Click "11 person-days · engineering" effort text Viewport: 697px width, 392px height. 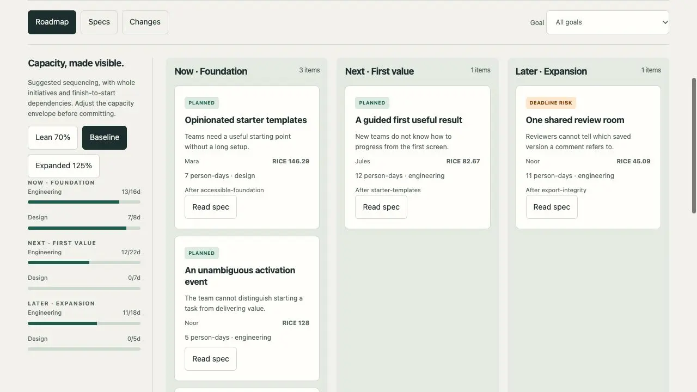pos(570,176)
